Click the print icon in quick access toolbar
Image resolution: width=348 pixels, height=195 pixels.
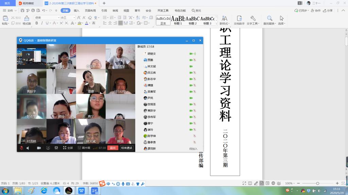(33, 11)
